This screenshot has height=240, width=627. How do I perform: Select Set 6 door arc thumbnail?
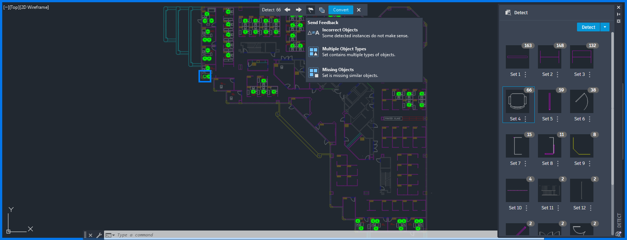pyautogui.click(x=581, y=101)
